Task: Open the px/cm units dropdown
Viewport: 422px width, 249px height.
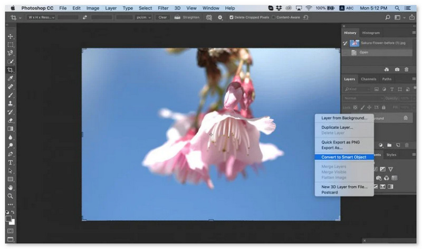Action: click(143, 17)
